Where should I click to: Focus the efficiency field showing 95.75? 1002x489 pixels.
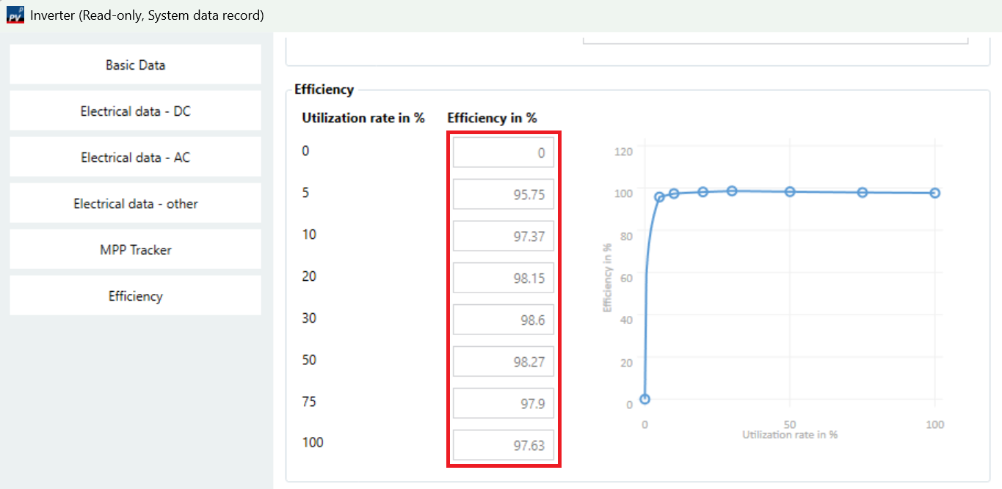point(503,194)
